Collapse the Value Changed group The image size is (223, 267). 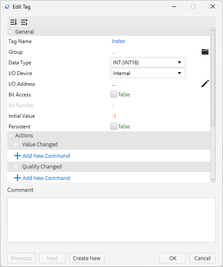click(x=16, y=145)
